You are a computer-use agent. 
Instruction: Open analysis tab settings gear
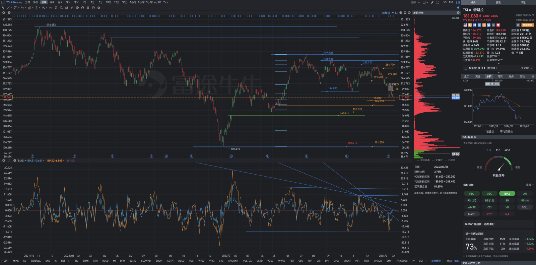point(533,76)
